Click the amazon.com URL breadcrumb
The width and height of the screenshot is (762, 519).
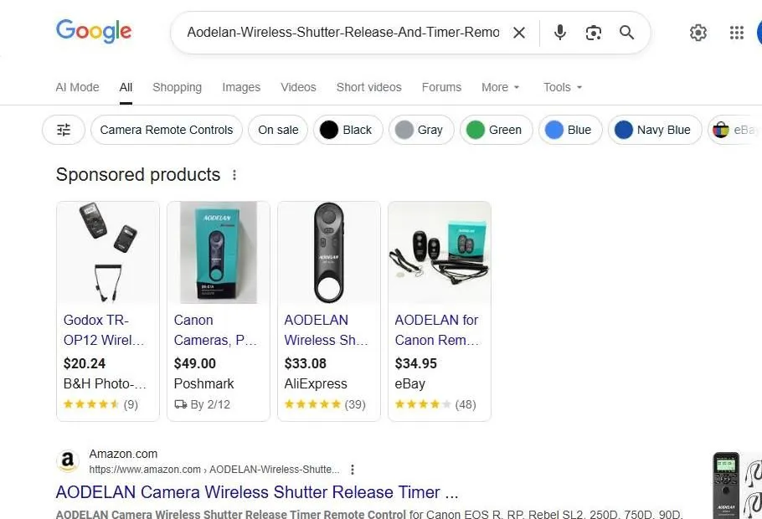(214, 470)
